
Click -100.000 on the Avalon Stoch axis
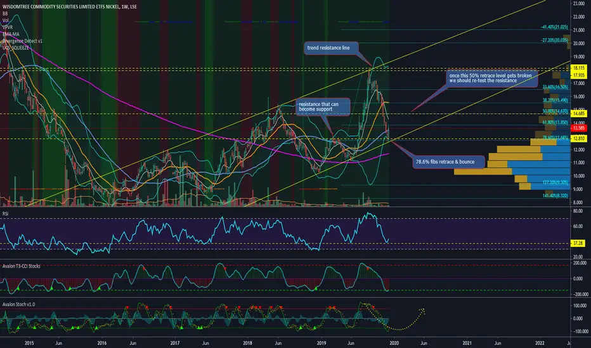click(580, 332)
